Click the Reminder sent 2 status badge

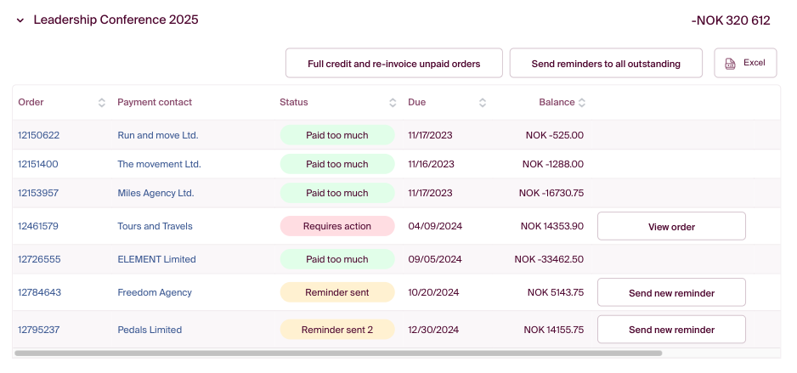(x=337, y=330)
